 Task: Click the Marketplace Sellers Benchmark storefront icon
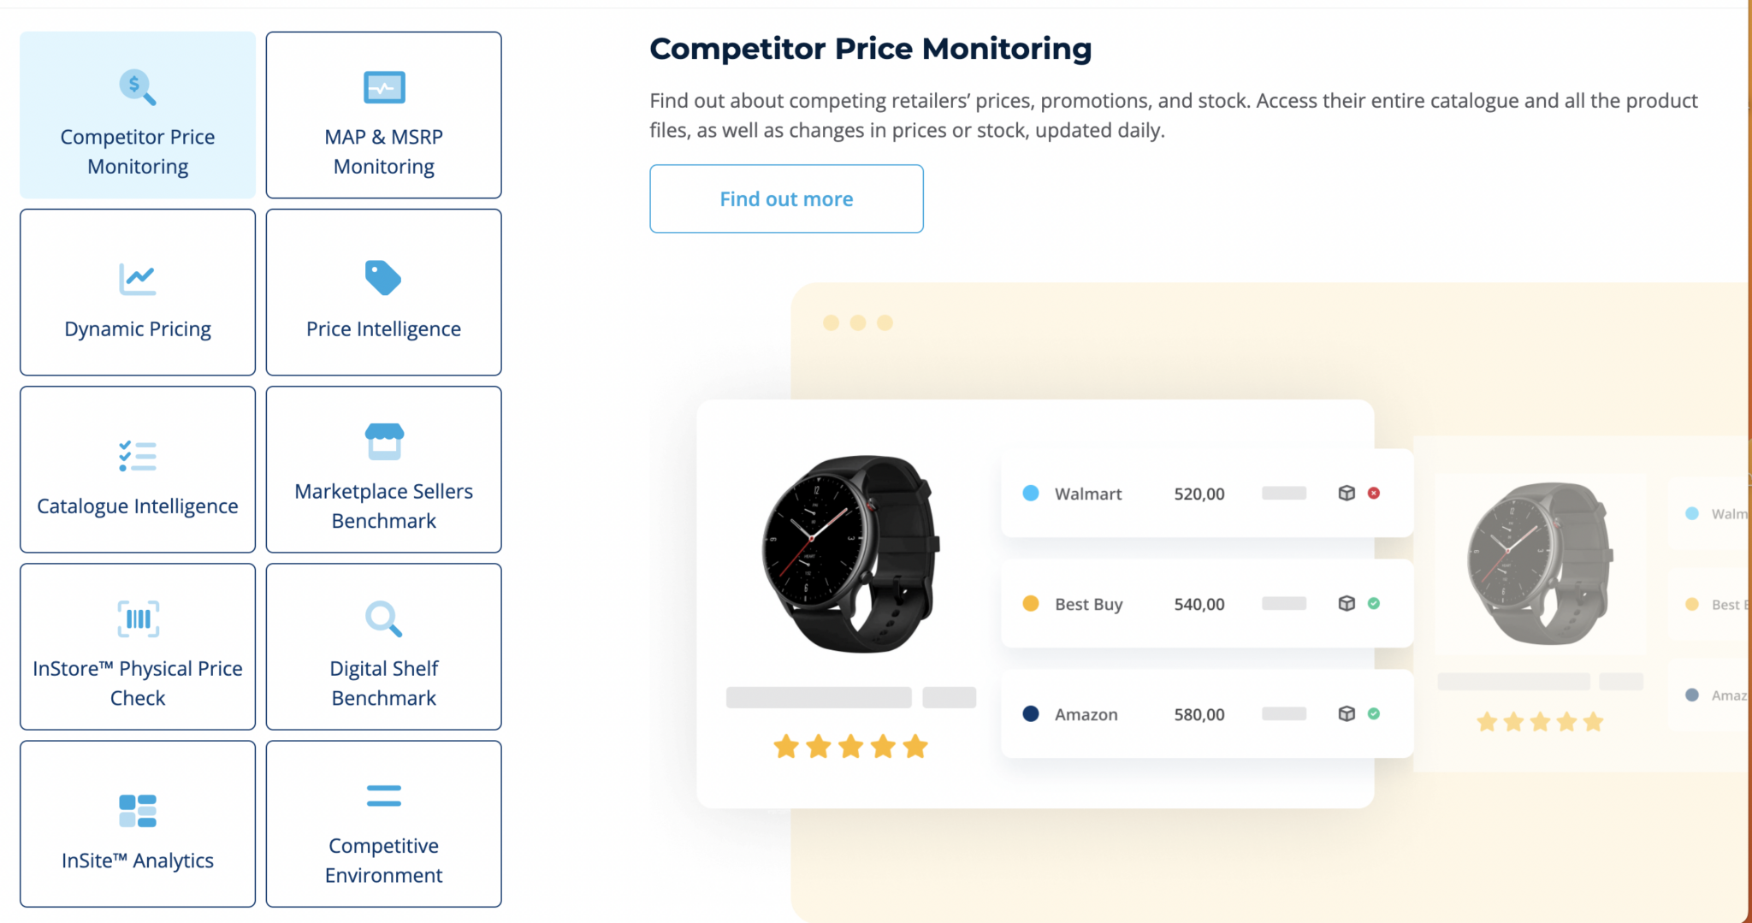coord(382,441)
